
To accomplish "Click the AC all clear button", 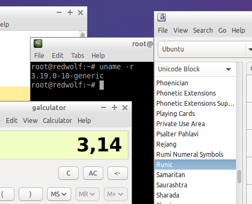I will 93,173.
